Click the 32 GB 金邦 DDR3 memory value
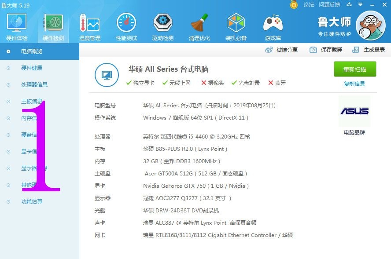This screenshot has height=259, width=391. click(x=181, y=161)
